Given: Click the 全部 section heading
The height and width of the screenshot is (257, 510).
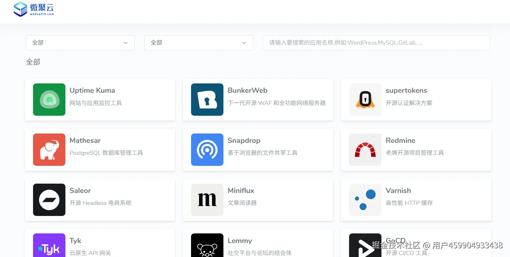Looking at the screenshot, I should [33, 62].
